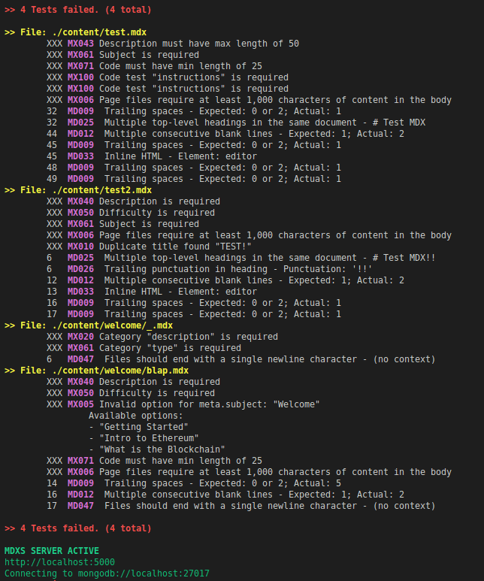484x581 pixels.
Task: Select the "Description must have max length" message
Action: click(x=199, y=44)
